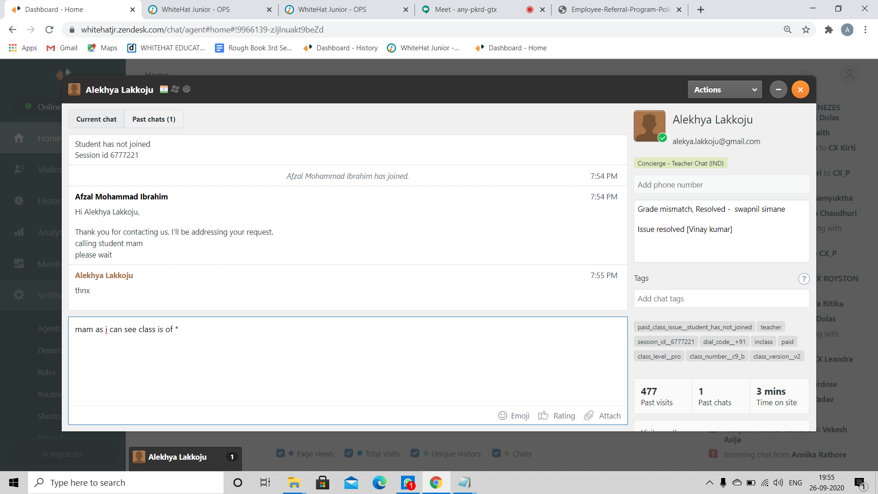Click the Add chat tags input field

721,299
